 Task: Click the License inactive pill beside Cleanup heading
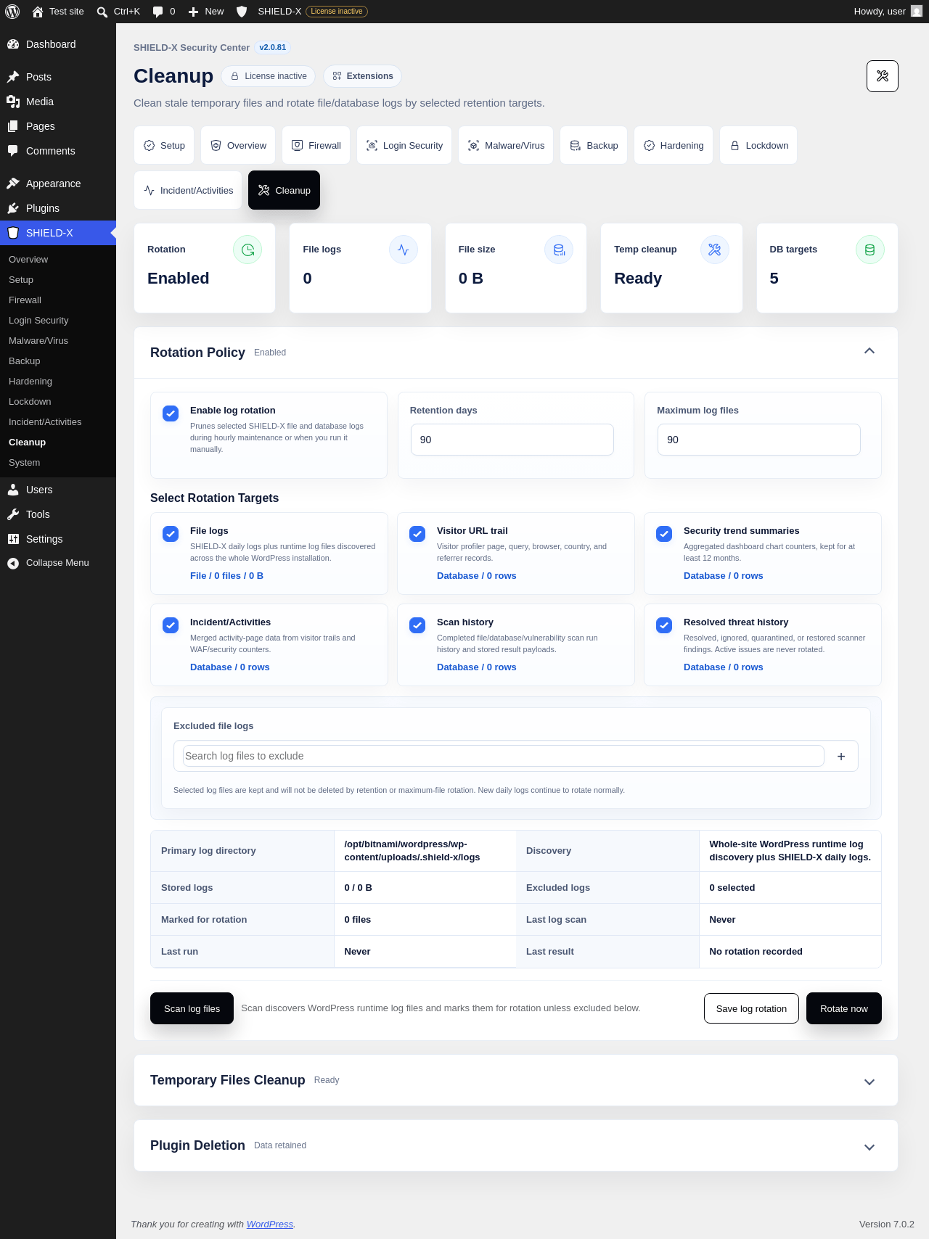pos(268,76)
